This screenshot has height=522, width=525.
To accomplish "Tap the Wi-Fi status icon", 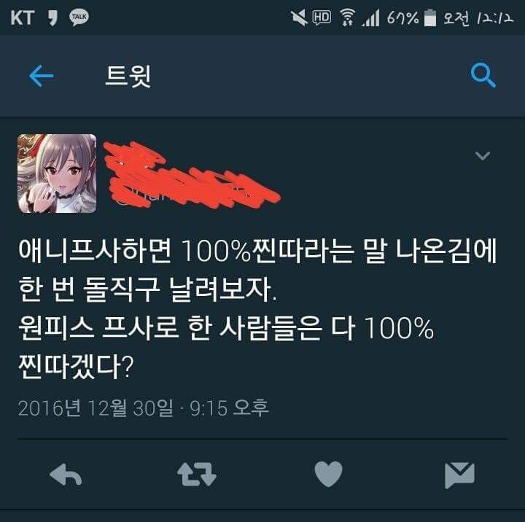I will click(x=348, y=17).
